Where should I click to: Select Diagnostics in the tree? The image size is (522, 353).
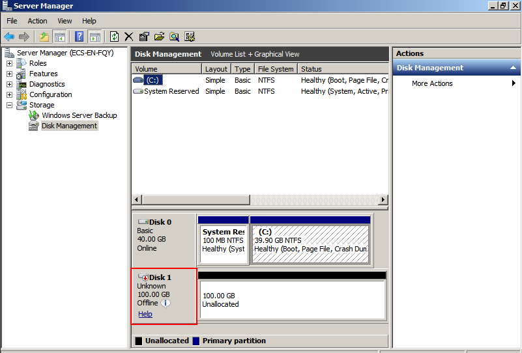click(x=47, y=84)
